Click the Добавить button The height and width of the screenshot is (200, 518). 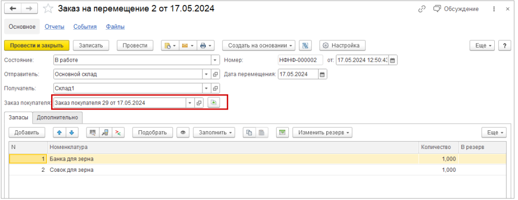pyautogui.click(x=26, y=133)
